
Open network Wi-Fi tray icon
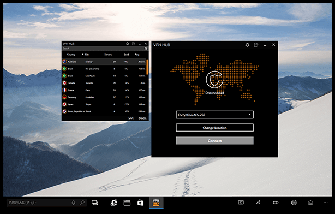pyautogui.click(x=258, y=202)
